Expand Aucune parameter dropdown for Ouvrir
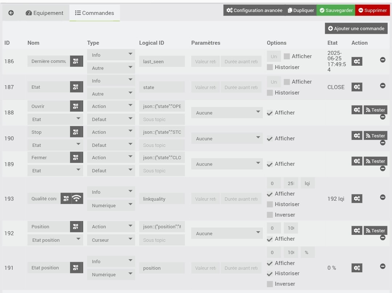 (x=227, y=113)
